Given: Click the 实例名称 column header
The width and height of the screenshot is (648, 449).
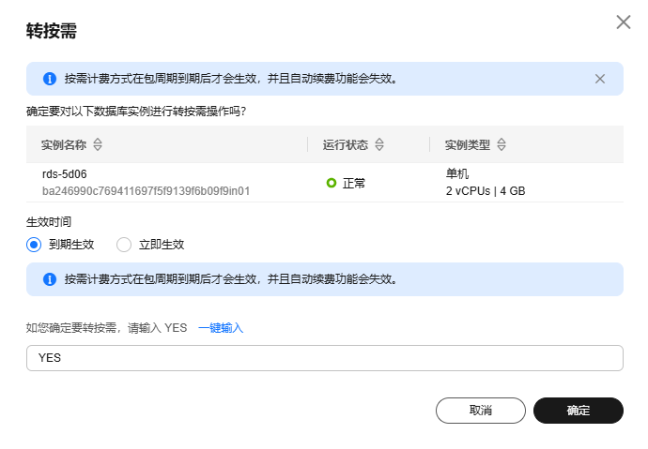Looking at the screenshot, I should (x=64, y=145).
